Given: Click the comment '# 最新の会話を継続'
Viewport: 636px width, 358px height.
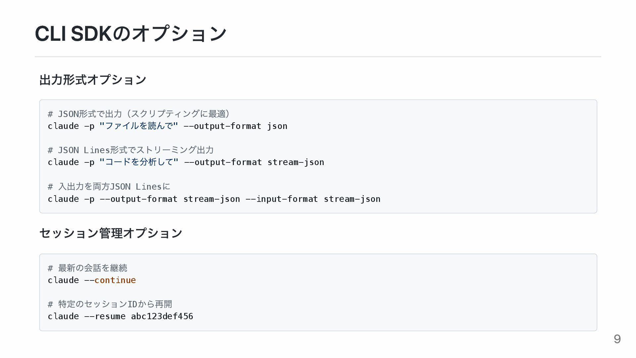Looking at the screenshot, I should tap(87, 268).
